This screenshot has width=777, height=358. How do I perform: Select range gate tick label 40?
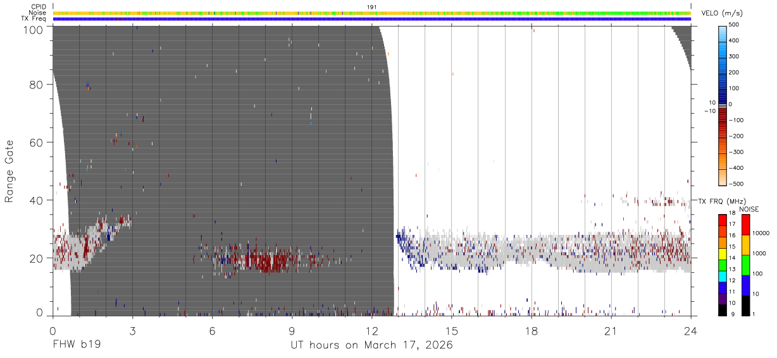(36, 200)
